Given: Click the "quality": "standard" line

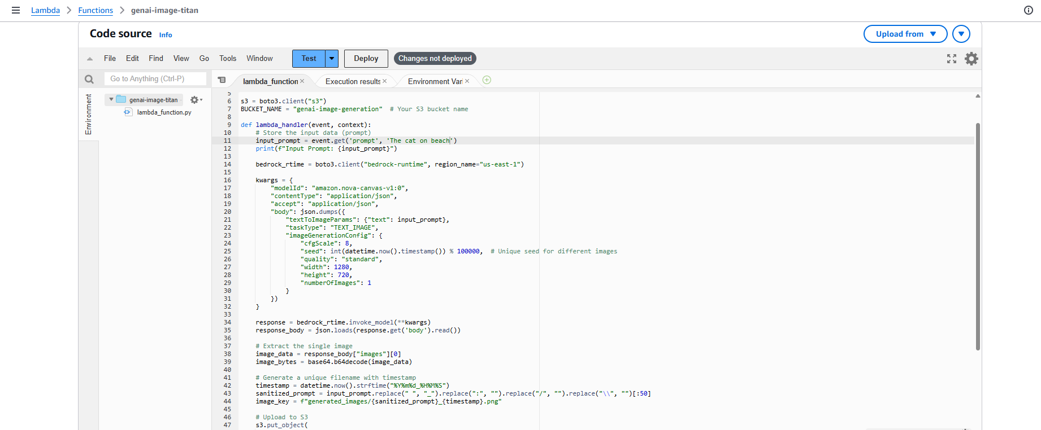Looking at the screenshot, I should 341,259.
